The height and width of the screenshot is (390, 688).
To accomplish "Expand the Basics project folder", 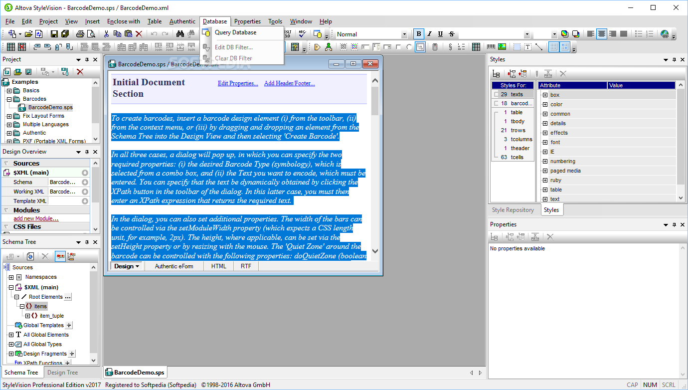I will point(9,91).
